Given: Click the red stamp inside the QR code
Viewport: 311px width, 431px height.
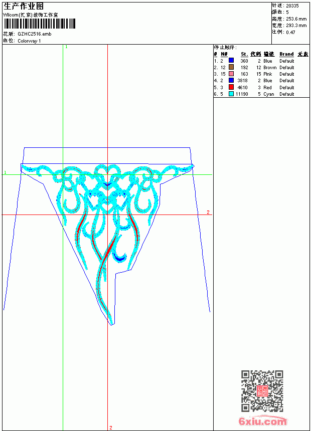Looking at the screenshot, I should tap(262, 391).
